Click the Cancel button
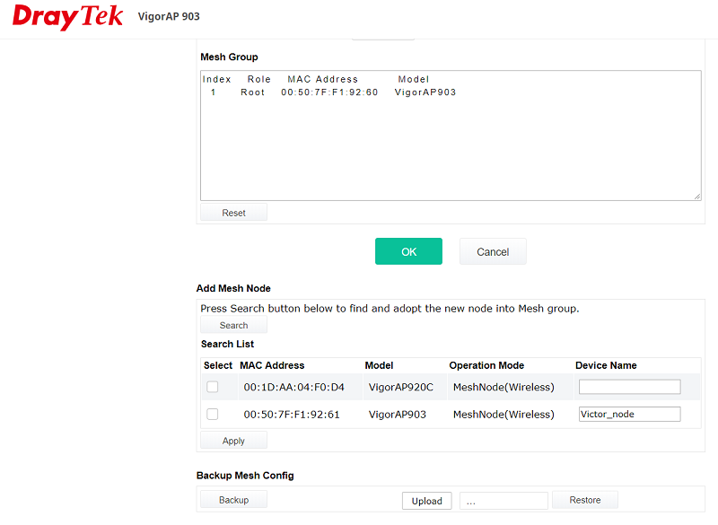 pos(493,251)
